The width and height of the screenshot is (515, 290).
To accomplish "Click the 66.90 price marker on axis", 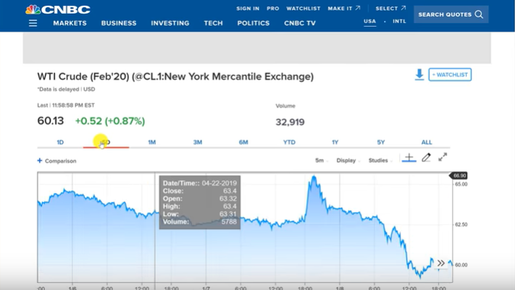I will pos(459,176).
